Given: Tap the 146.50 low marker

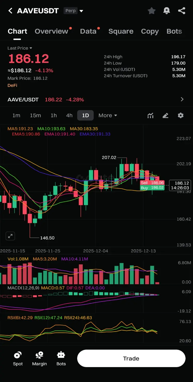Looking at the screenshot, I should point(47,238).
